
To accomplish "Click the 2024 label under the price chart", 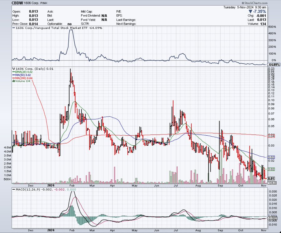I will 51,186.
